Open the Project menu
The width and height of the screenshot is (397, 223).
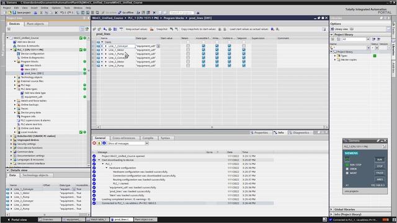(x=7, y=8)
